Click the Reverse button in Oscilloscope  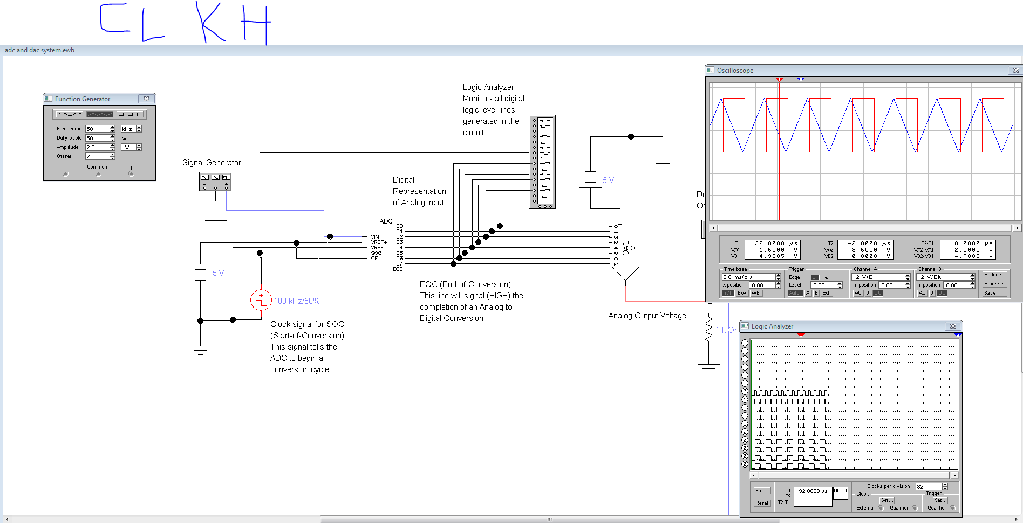coord(994,284)
